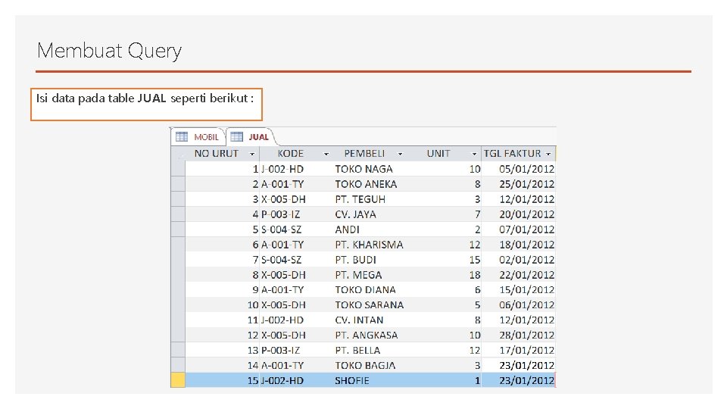Click the JUAL table icon
The height and width of the screenshot is (409, 727).
click(236, 137)
